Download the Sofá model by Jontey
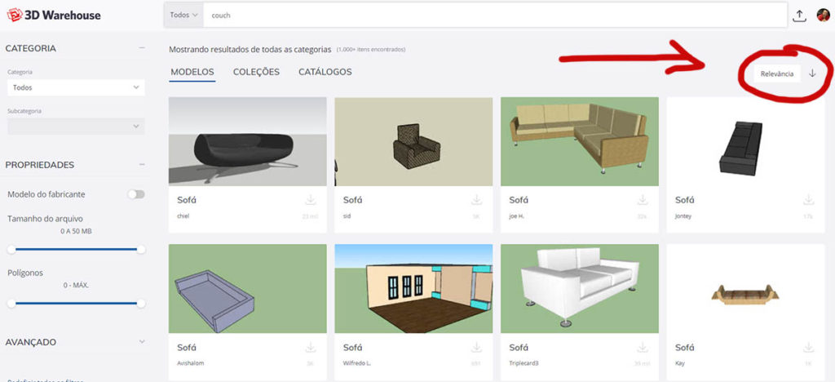Image resolution: width=835 pixels, height=382 pixels. pos(808,200)
